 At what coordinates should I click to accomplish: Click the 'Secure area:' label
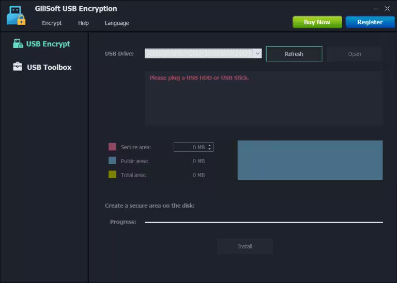click(x=136, y=147)
